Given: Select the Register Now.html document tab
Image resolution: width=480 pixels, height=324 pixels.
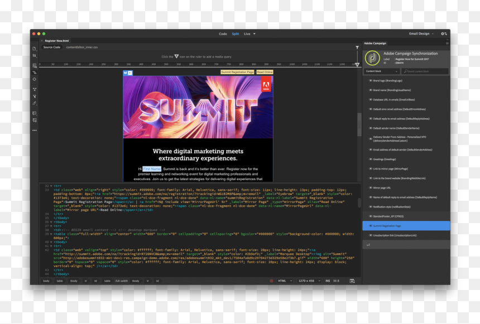Looking at the screenshot, I should pos(57,41).
